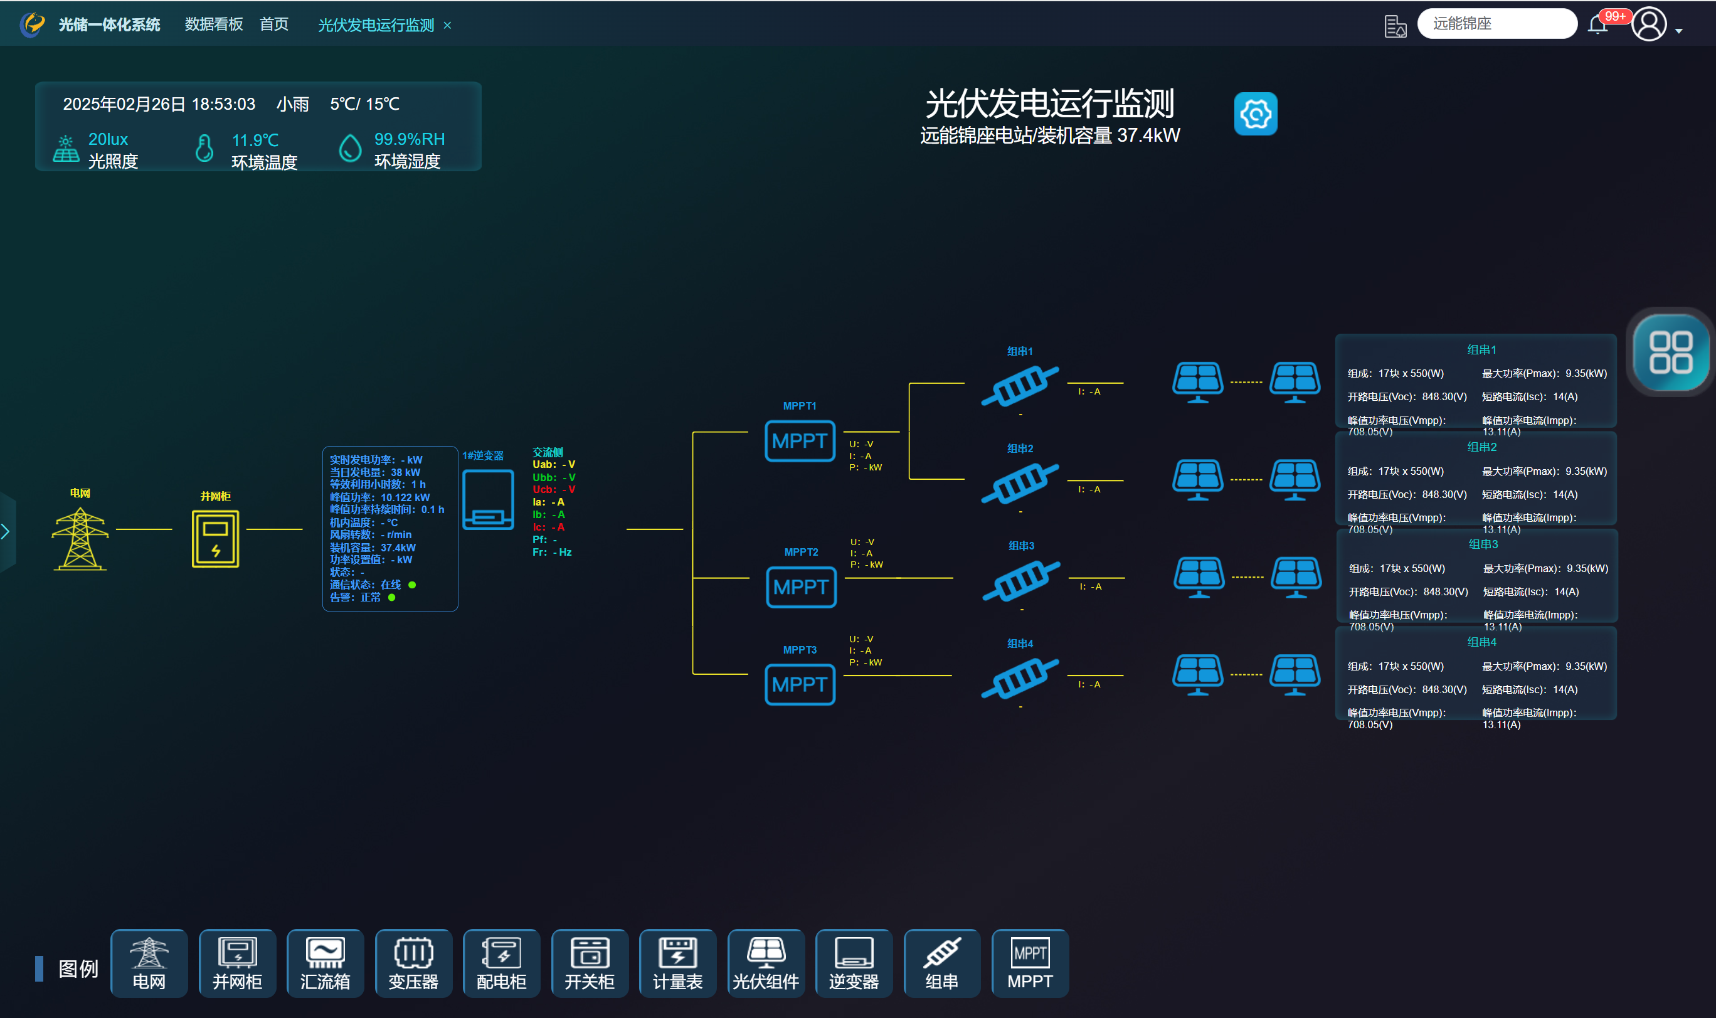1716x1018 pixels.
Task: Select the 并网柜 cabinet icon in diagram
Action: 215,539
